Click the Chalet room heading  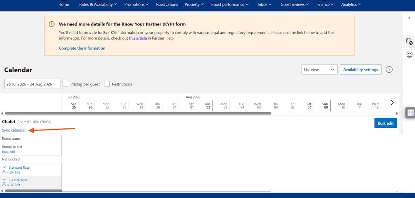pyautogui.click(x=9, y=122)
